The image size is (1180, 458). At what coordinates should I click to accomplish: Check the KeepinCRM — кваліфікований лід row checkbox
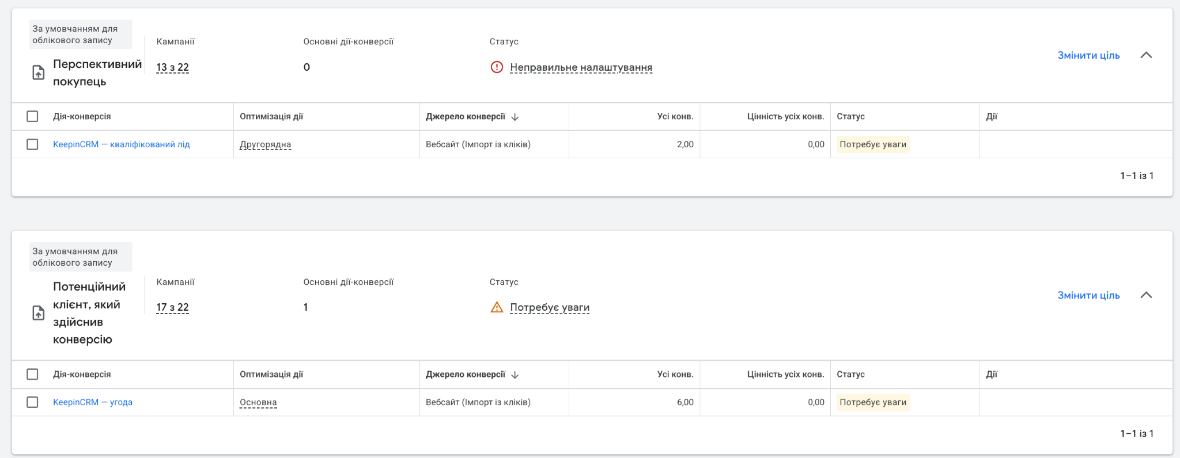(x=32, y=144)
